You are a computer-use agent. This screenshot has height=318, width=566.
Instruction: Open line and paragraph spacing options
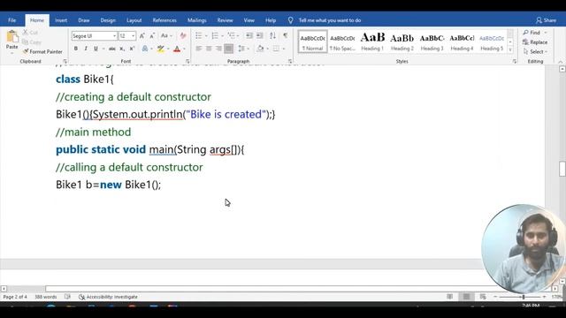point(241,49)
